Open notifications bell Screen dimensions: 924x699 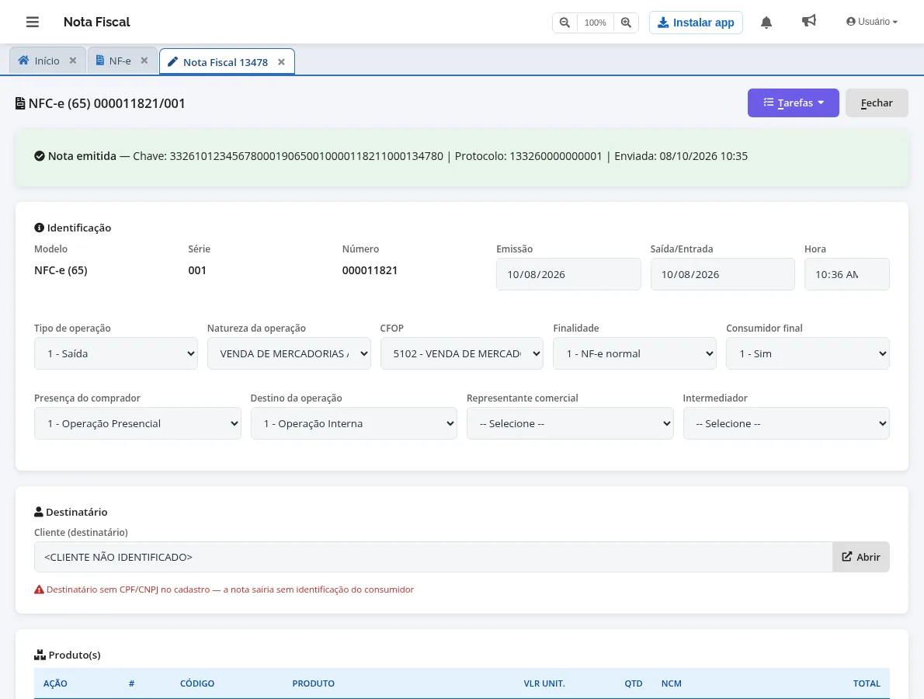pos(766,23)
